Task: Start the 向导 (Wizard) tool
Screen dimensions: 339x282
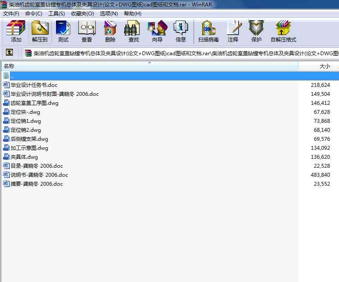Action: (157, 32)
